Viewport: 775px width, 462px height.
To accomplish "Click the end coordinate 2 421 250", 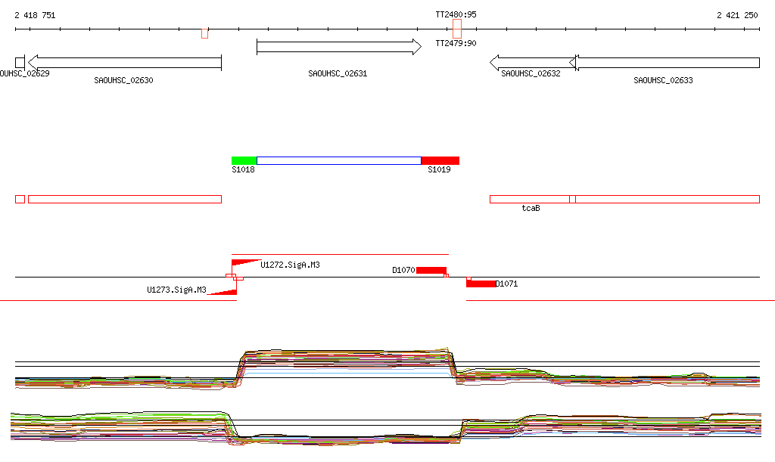I will [737, 15].
